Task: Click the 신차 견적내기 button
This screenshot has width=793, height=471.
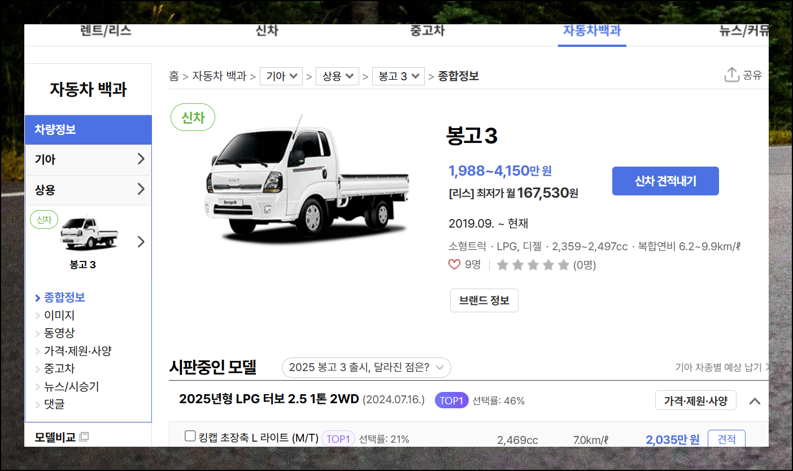Action: (x=665, y=181)
